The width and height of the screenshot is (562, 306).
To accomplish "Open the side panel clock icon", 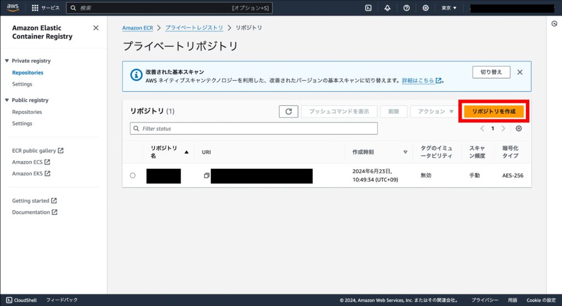I will (554, 24).
